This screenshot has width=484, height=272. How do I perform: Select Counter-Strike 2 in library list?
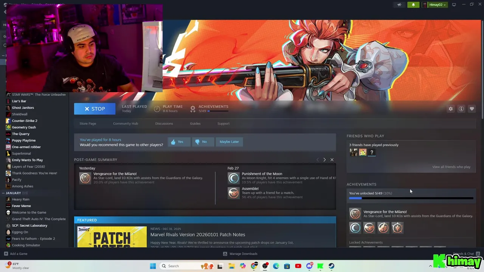tap(25, 121)
